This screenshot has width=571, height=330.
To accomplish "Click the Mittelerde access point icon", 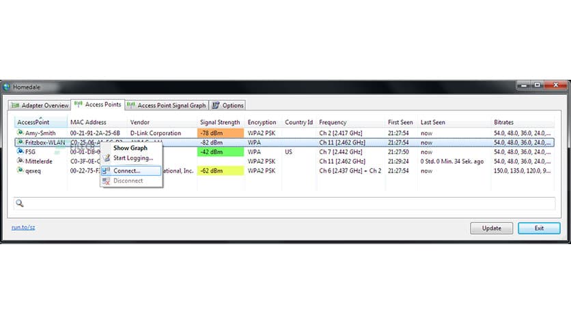I will point(19,162).
